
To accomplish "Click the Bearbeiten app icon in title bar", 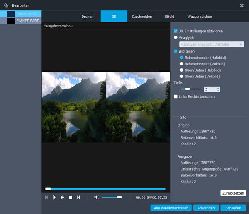I will click(x=5, y=5).
